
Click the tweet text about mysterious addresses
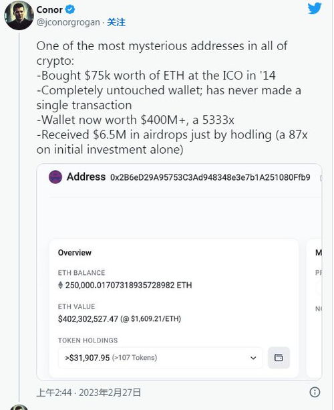click(172, 98)
